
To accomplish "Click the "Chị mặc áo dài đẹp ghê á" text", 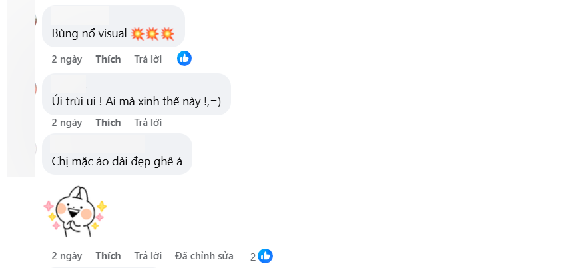I will [x=117, y=161].
